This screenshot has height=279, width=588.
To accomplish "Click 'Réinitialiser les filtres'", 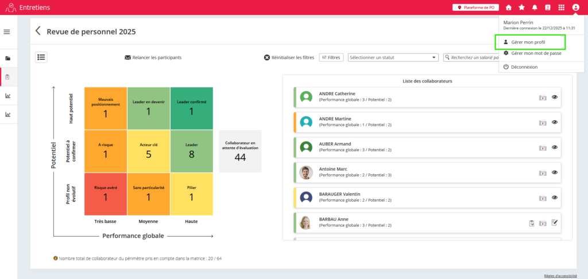I will tap(289, 57).
